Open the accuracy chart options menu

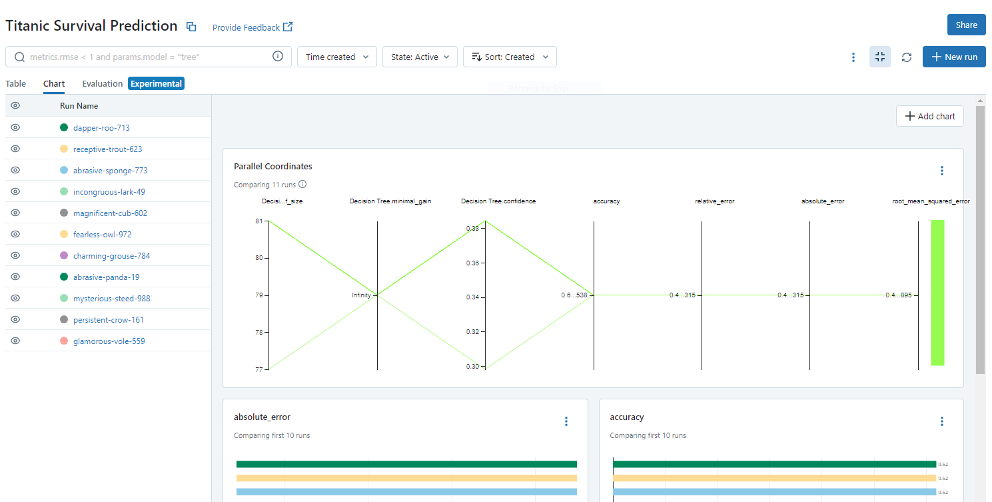[942, 421]
